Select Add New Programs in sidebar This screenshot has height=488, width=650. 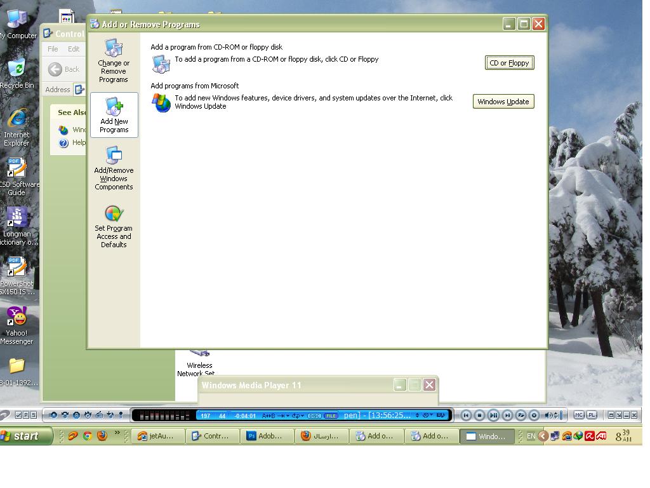pos(114,115)
